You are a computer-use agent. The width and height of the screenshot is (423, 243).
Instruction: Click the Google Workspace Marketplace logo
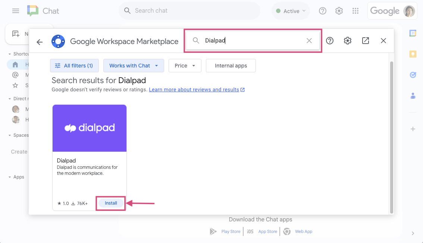(58, 41)
